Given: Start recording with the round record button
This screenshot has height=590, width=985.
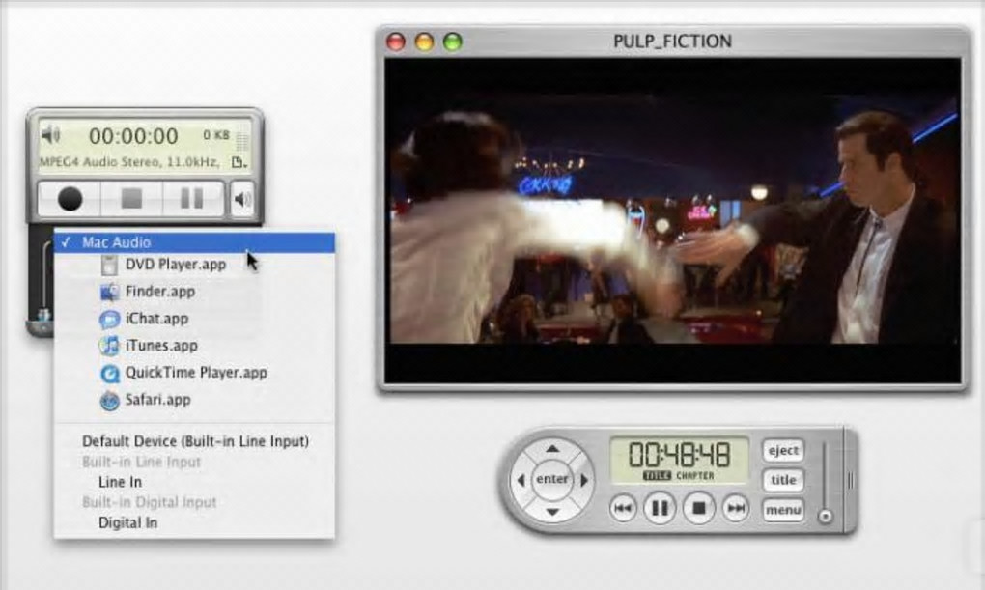Looking at the screenshot, I should [x=70, y=199].
